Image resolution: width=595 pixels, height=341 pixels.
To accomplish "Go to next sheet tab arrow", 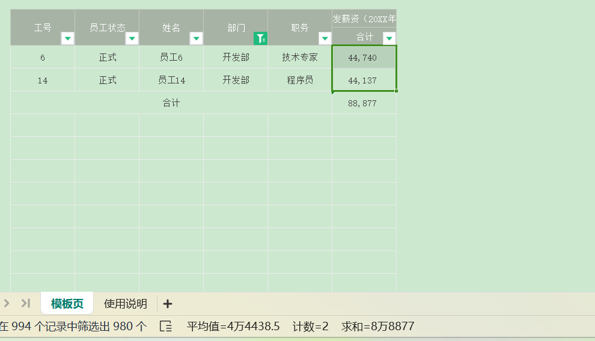I will [x=7, y=303].
